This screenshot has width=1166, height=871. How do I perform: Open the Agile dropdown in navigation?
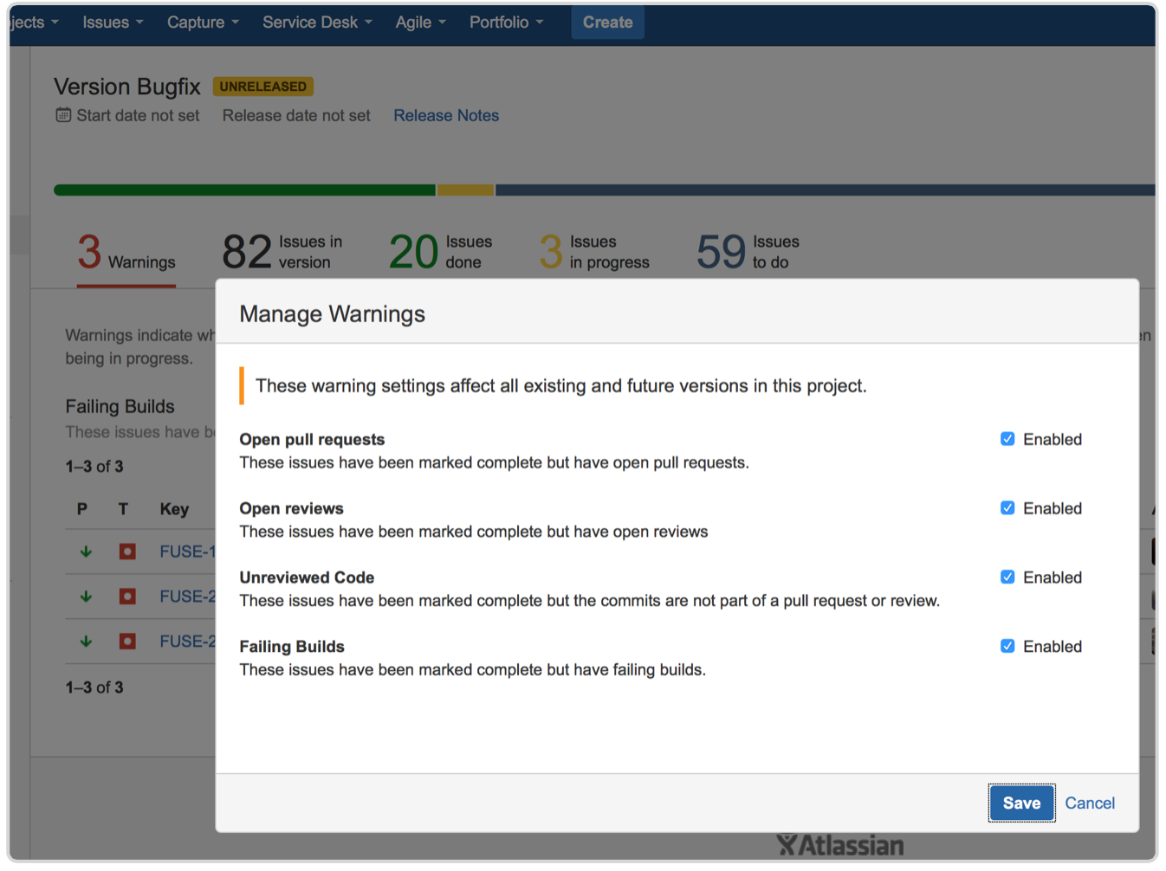pos(420,23)
